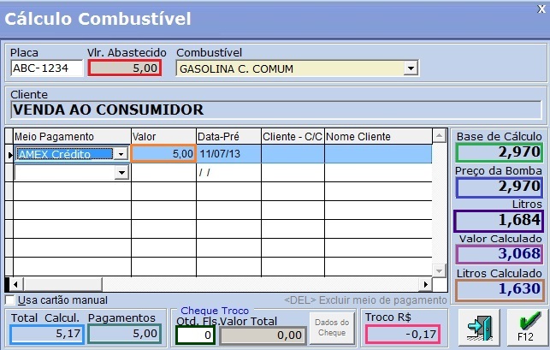Click the Data-Pré column header
This screenshot has height=350, width=550.
point(228,137)
